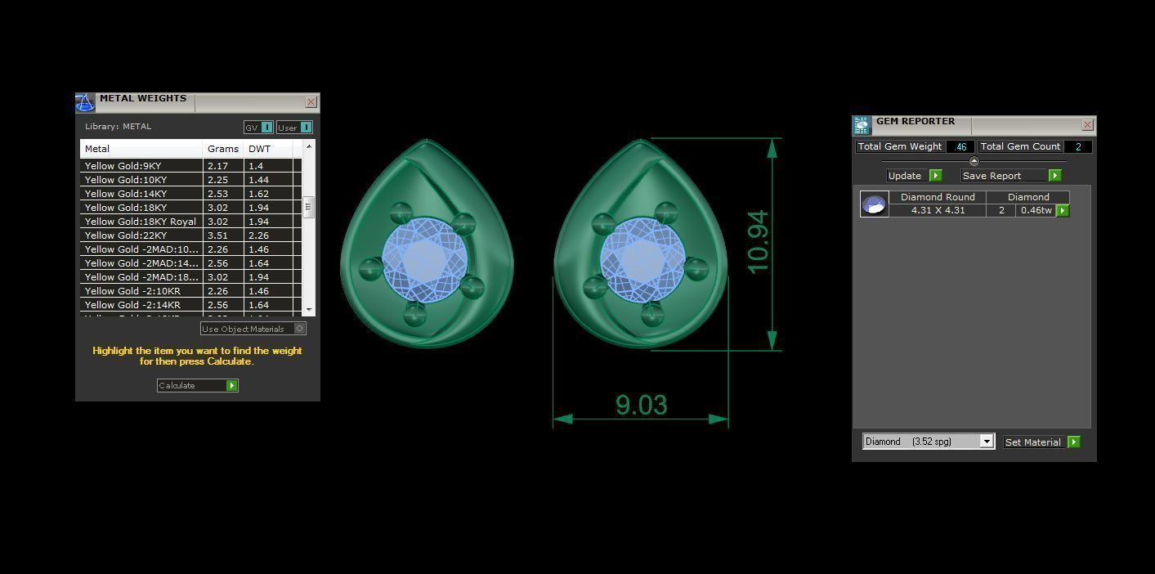Select the Yellow Gold -2MAD:14... row

pos(190,263)
